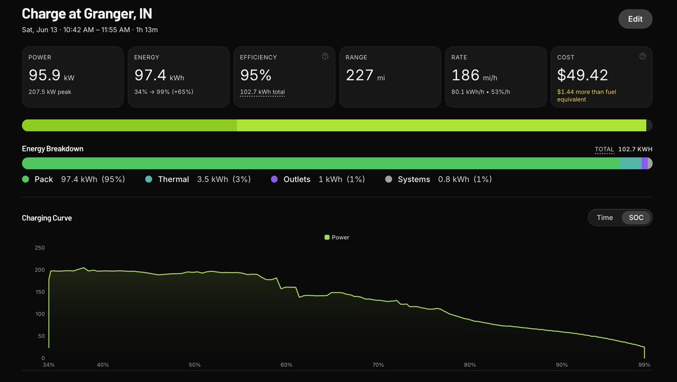Viewport: 677px width, 382px height.
Task: Click the TOTAL label in Energy Breakdown
Action: click(x=604, y=150)
